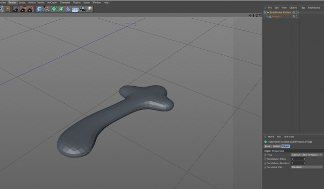The image size is (324, 189).
Task: Click Object Manager panel grip icon
Action: (265, 8)
